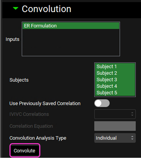Select ER Formulation in the Inputs list

[x=71, y=26]
